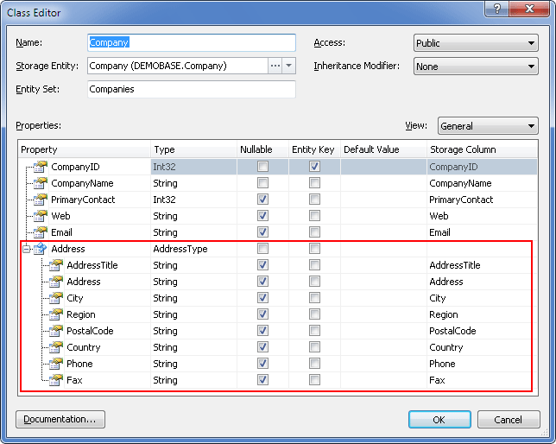Check Entity Key for Email property
The width and height of the screenshot is (556, 444).
coord(314,232)
